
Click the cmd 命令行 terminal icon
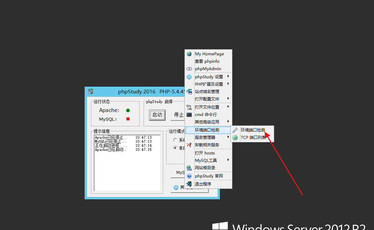pos(189,115)
